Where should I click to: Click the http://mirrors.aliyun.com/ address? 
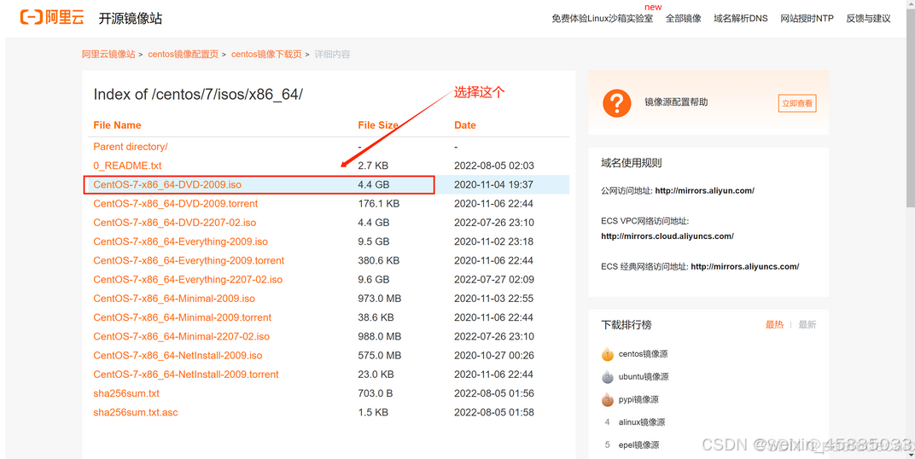tap(705, 191)
